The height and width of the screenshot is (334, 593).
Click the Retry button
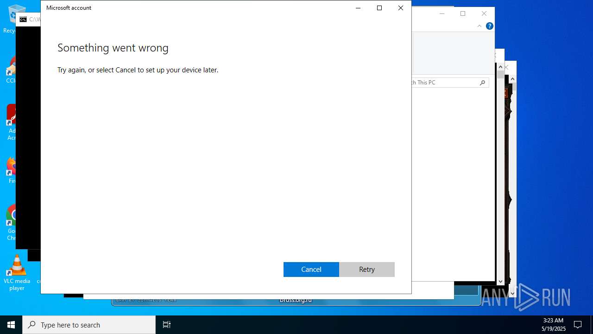(x=367, y=270)
